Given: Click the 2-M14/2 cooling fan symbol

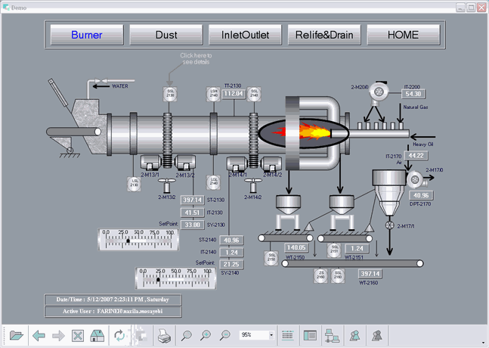Looking at the screenshot, I should click(253, 185).
